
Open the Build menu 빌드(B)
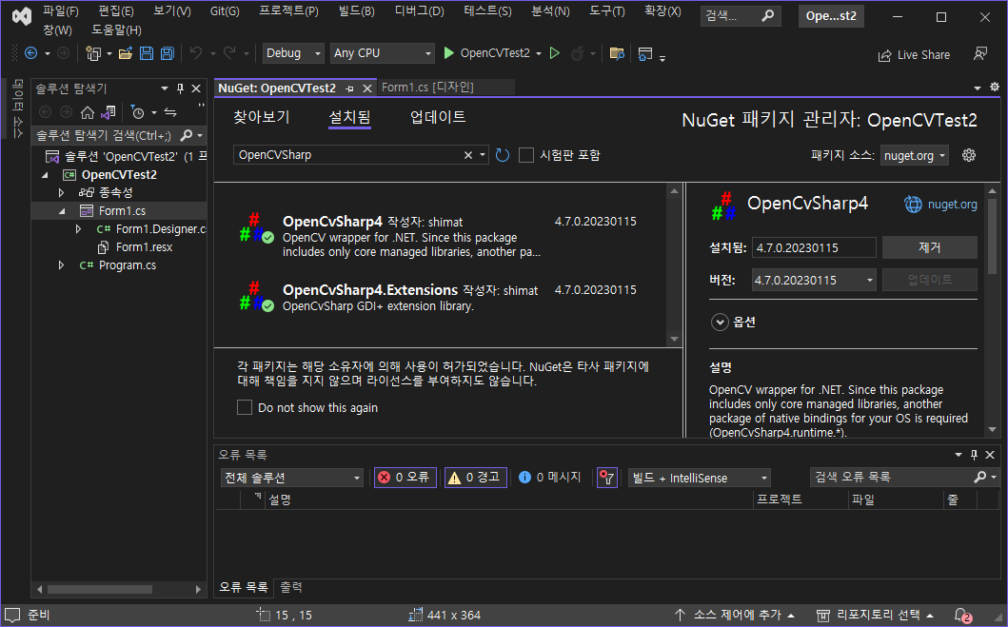(x=355, y=10)
